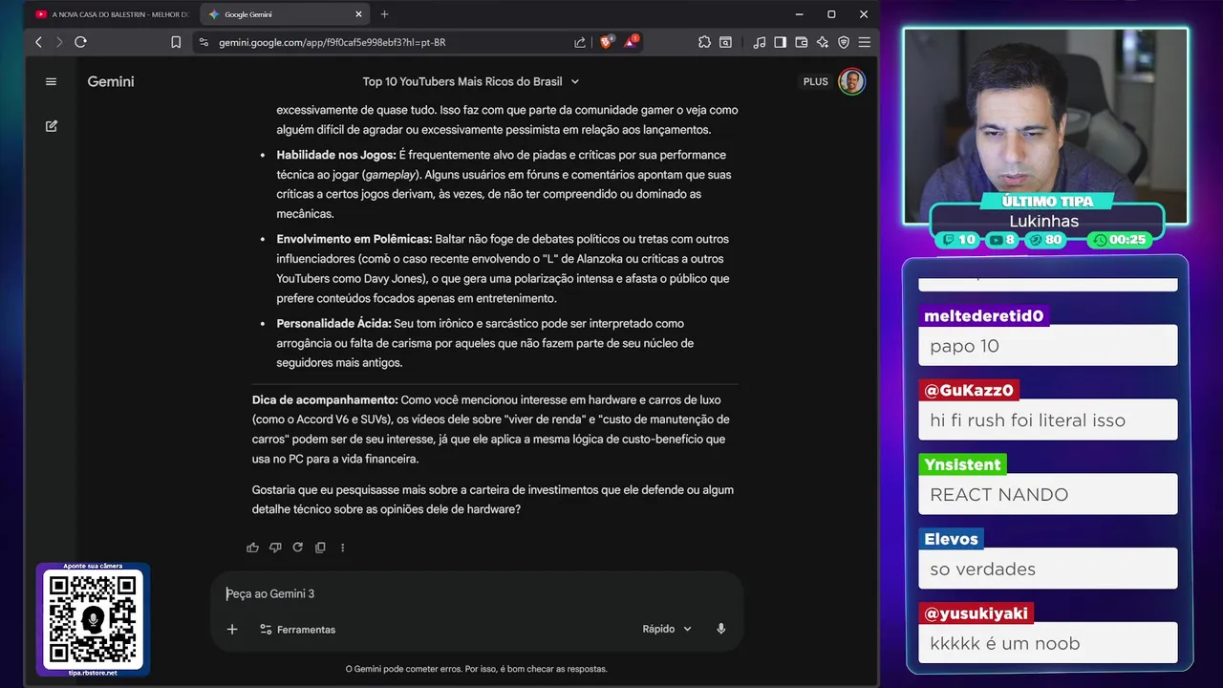Click the address bar URL
Screen dimensions: 1223x688
pos(332,42)
